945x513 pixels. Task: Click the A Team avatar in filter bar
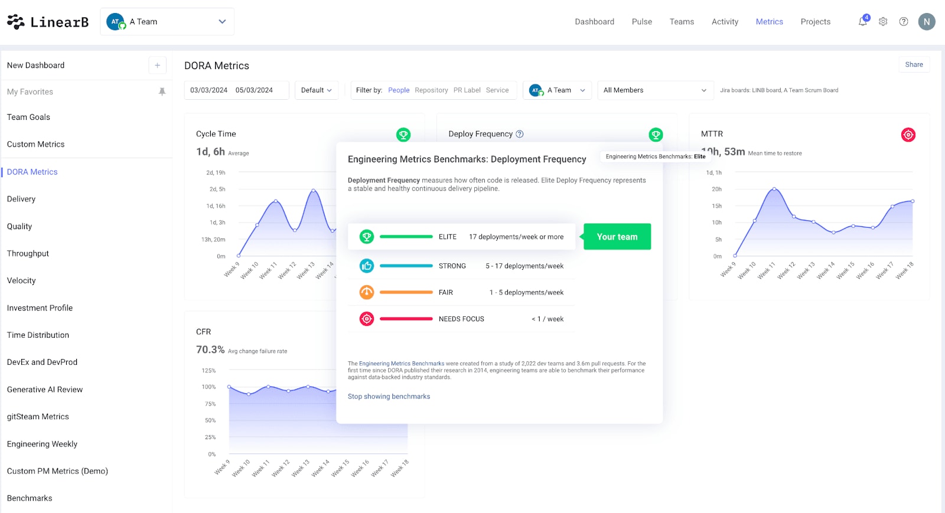click(536, 90)
